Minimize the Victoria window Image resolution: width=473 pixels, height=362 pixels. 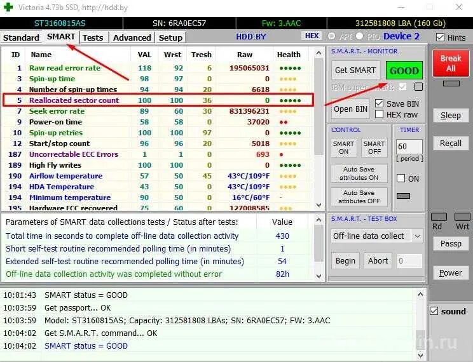[401, 7]
